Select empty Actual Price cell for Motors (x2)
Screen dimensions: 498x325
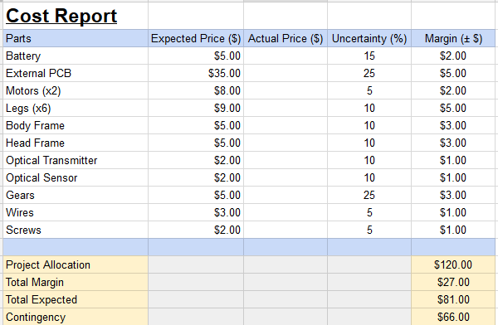(286, 90)
